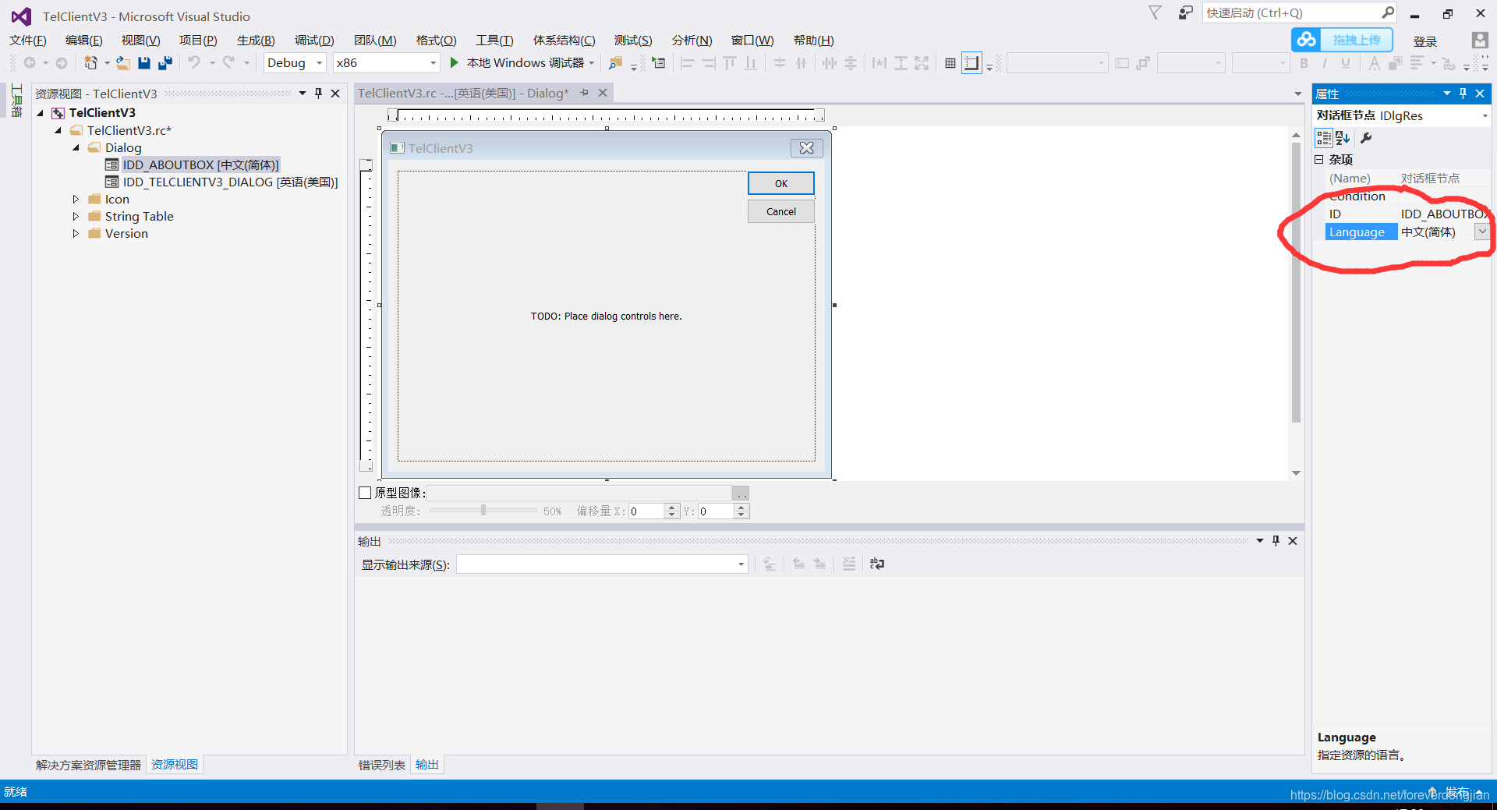Image resolution: width=1497 pixels, height=810 pixels.
Task: Open the 格式(O) menu
Action: point(436,40)
